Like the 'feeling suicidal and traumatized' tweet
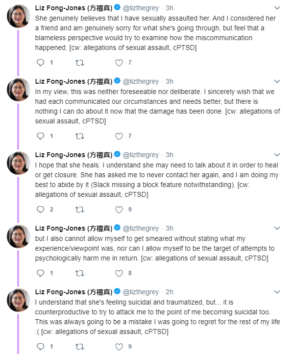Viewport: 294px width, 354px height. [119, 347]
